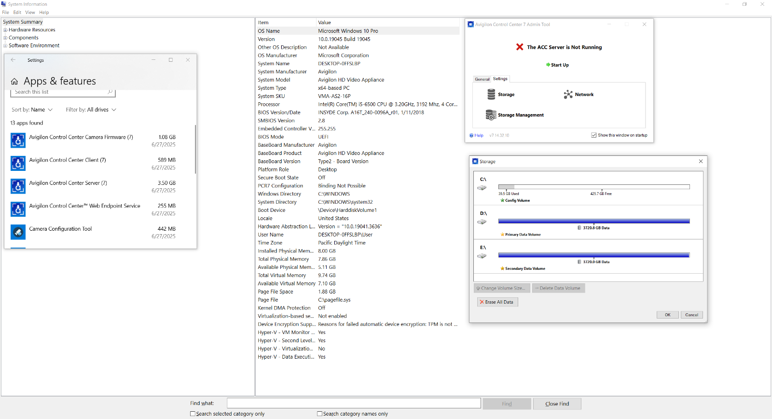The width and height of the screenshot is (772, 419).
Task: Open the Sort by Name dropdown
Action: pyautogui.click(x=32, y=110)
